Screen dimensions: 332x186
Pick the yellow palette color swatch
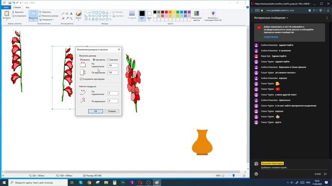tap(174, 12)
